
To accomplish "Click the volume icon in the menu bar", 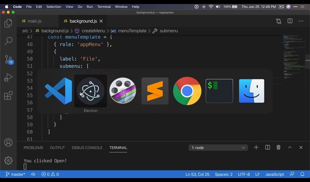I will (218, 7).
